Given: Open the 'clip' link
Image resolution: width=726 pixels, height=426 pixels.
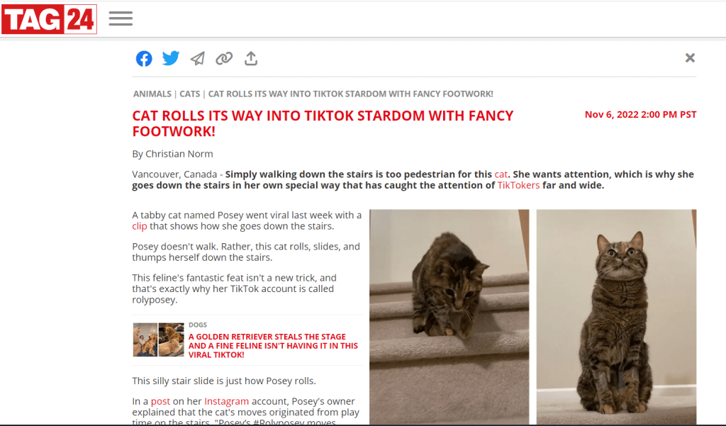Looking at the screenshot, I should (140, 226).
